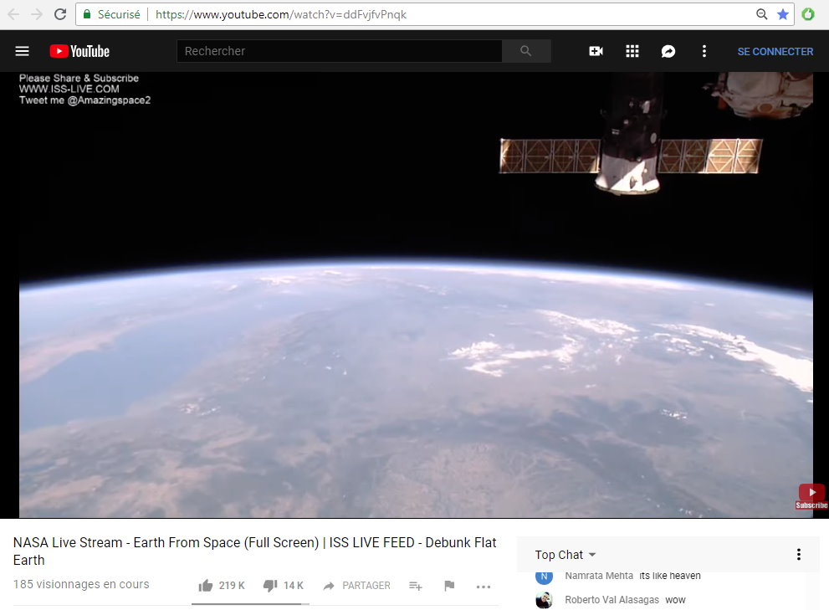Click Roberto Val Alasagas chat author name
This screenshot has height=610, width=829.
[612, 599]
